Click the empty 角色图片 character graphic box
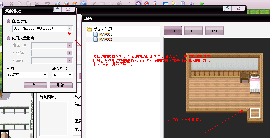This screenshot has width=270, height=138. coord(54,118)
